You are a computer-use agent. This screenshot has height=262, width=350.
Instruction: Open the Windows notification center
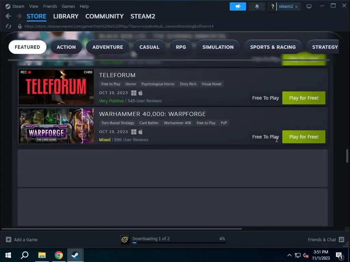tap(339, 256)
